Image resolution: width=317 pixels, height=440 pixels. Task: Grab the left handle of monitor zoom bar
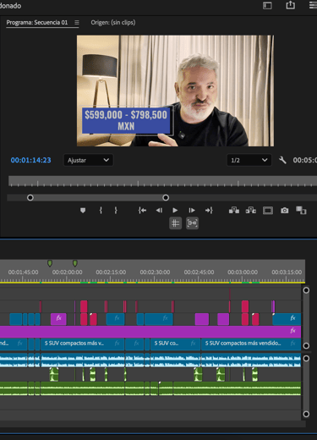pos(30,198)
